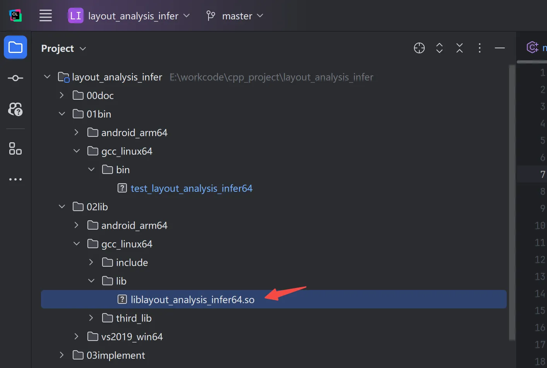Open the Structure tool window icon
The image size is (547, 368).
[x=15, y=148]
